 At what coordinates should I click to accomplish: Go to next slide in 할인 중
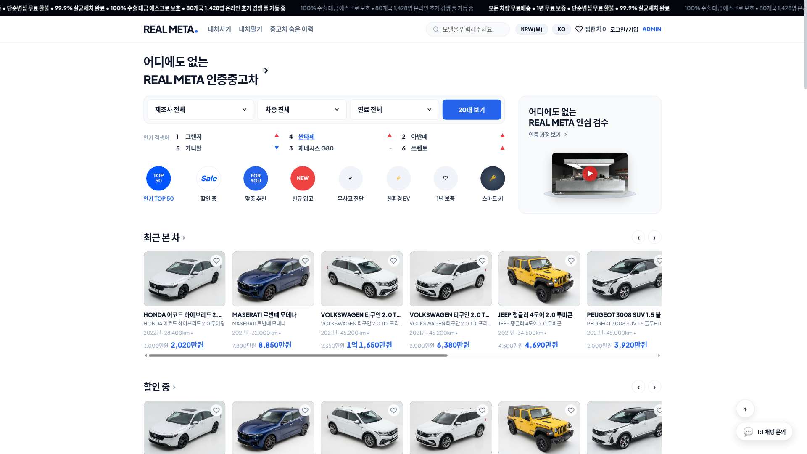(x=654, y=387)
